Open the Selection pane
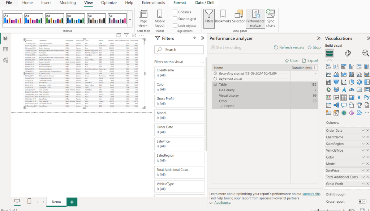Image resolution: width=370 pixels, height=211 pixels. pyautogui.click(x=238, y=17)
